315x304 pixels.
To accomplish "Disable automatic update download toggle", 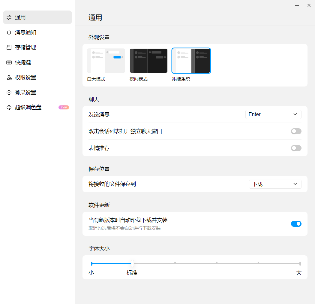I will [x=296, y=224].
